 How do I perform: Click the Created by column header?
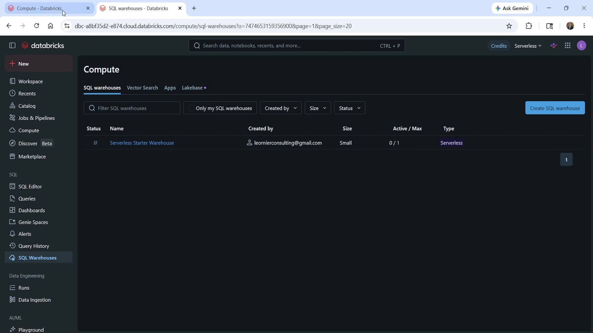(x=261, y=129)
